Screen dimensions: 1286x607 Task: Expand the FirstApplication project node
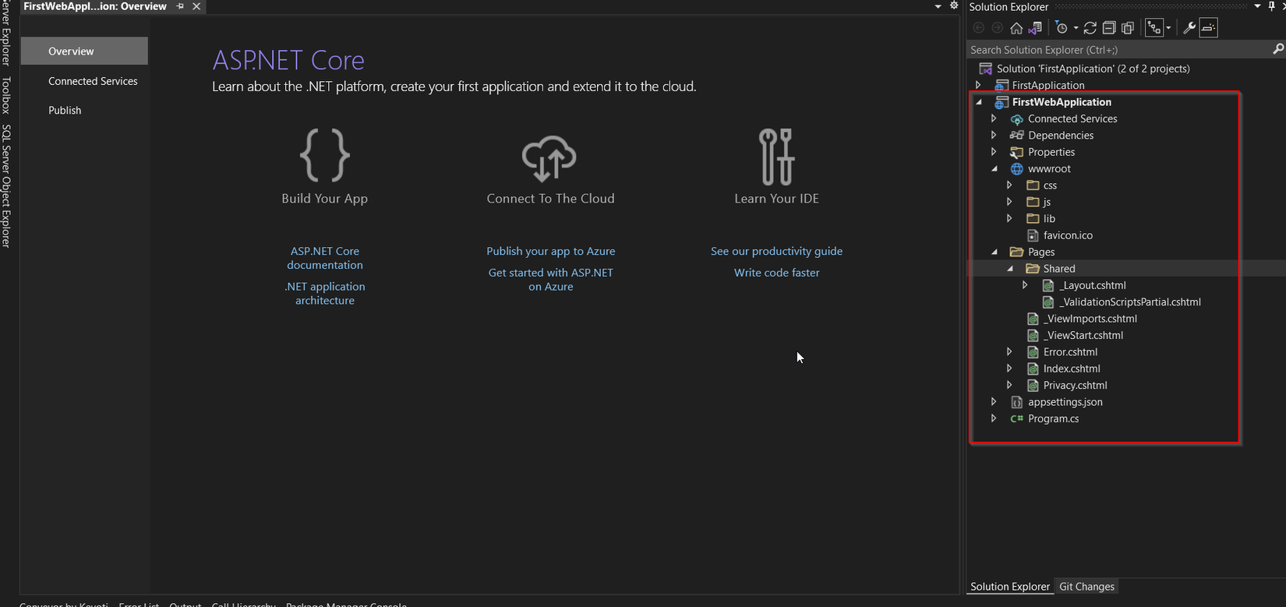click(979, 85)
